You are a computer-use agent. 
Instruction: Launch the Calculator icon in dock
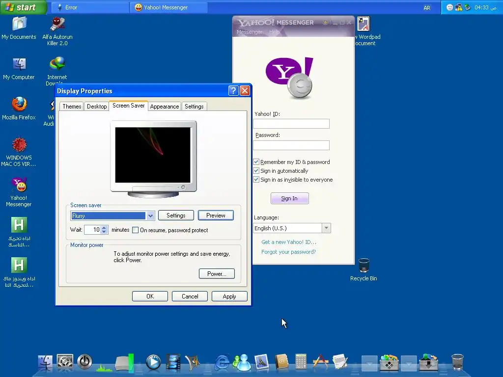[301, 362]
